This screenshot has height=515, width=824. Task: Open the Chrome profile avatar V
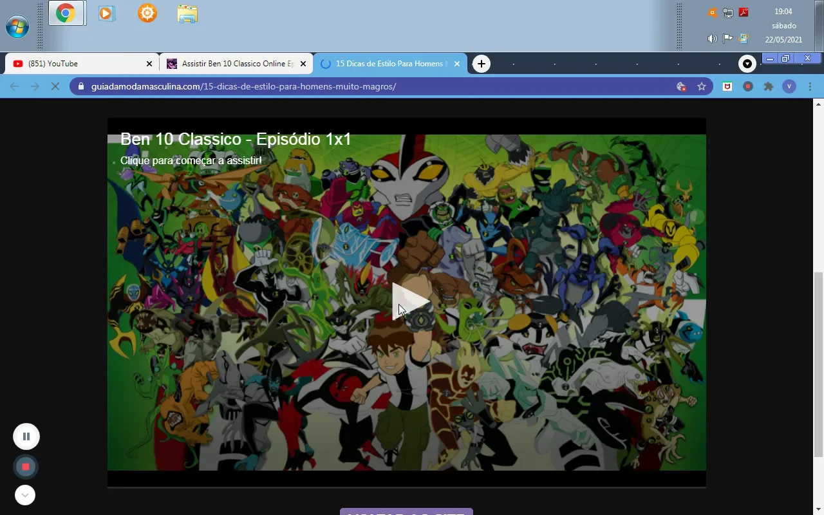[x=789, y=86]
